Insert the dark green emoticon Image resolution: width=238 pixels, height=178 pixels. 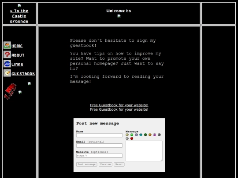coord(145,135)
